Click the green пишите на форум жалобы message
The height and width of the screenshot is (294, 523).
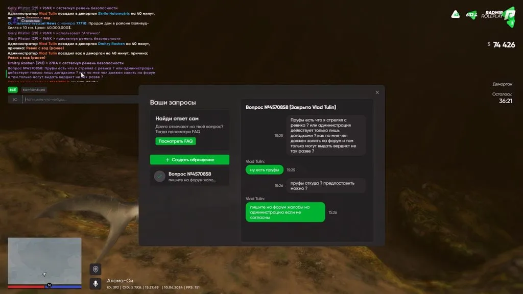285,212
